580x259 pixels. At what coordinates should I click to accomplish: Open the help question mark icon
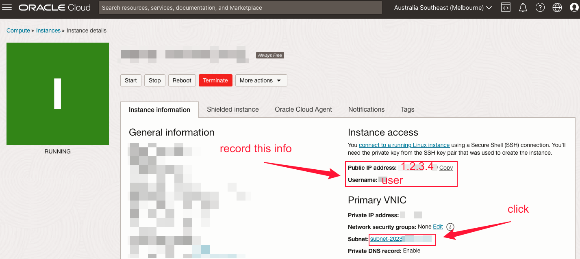(x=540, y=8)
